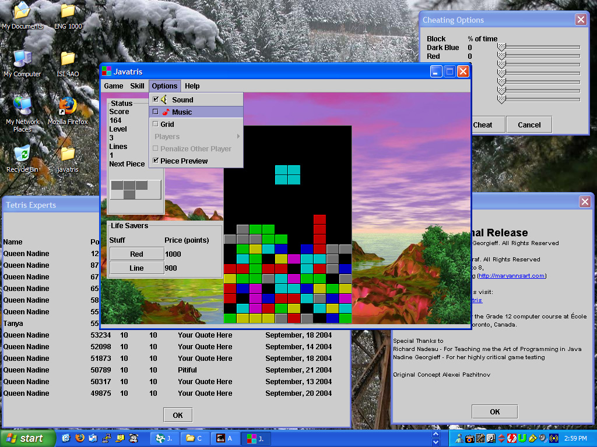
Task: Click the first quick launch icon beside Start
Action: (66, 438)
